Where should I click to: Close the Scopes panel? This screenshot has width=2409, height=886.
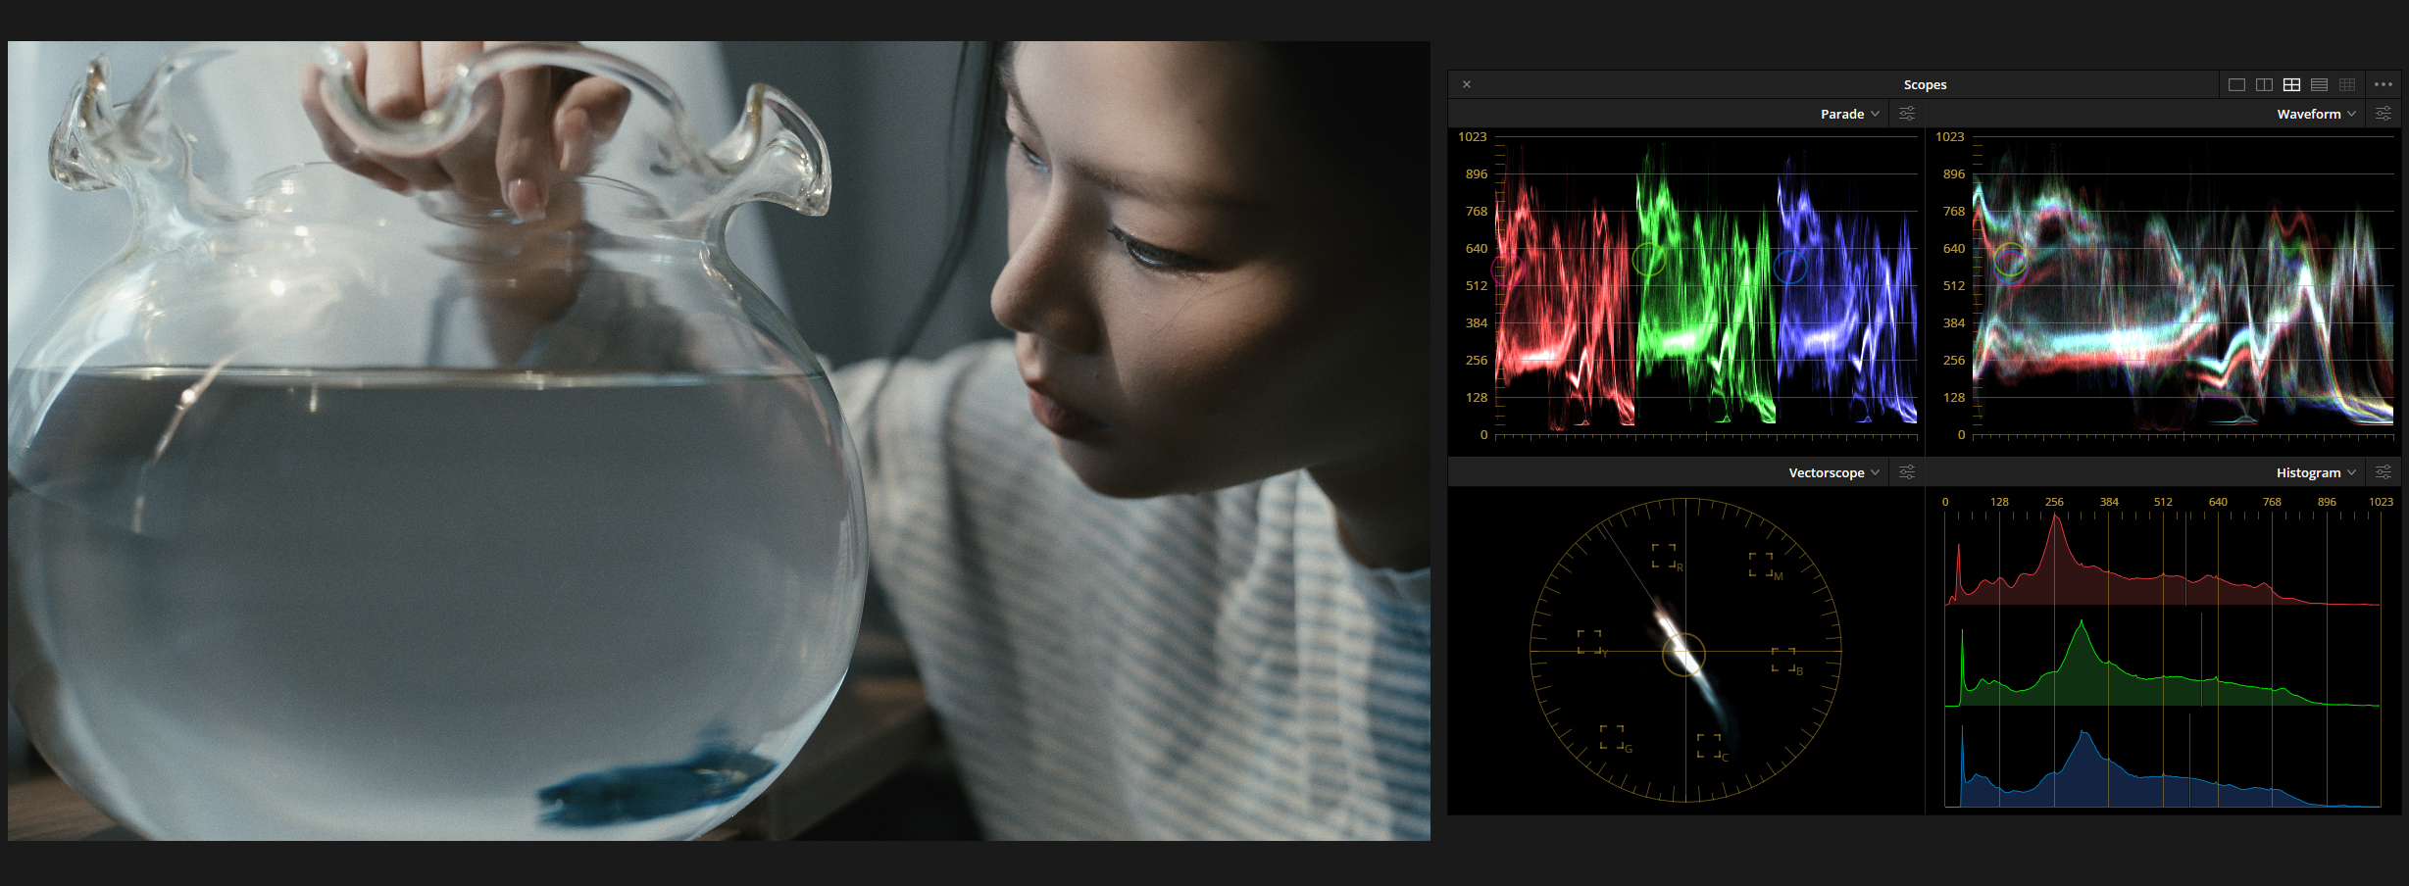point(1467,85)
